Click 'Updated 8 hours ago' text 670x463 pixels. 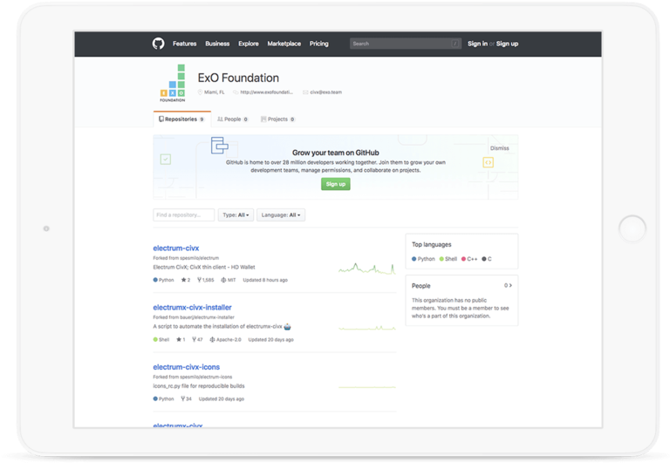point(265,280)
